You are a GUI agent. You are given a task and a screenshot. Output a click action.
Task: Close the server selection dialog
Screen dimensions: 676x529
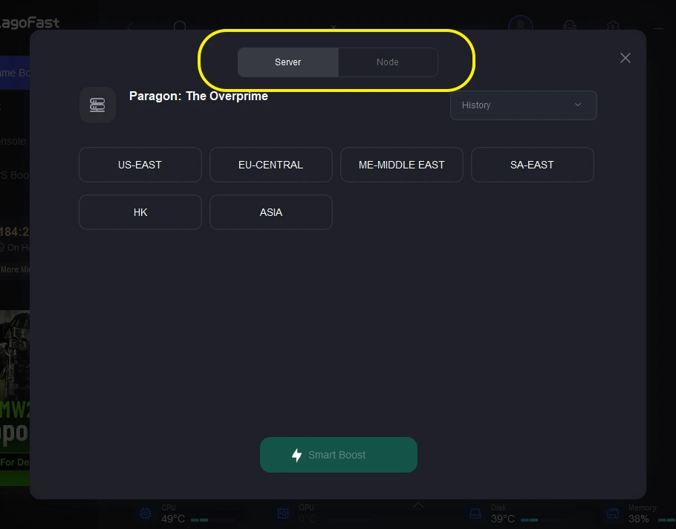tap(625, 58)
